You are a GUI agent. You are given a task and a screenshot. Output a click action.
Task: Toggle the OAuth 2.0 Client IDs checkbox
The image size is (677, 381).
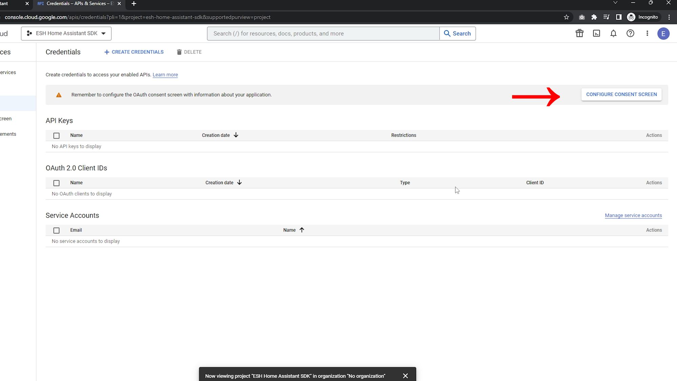coord(56,182)
